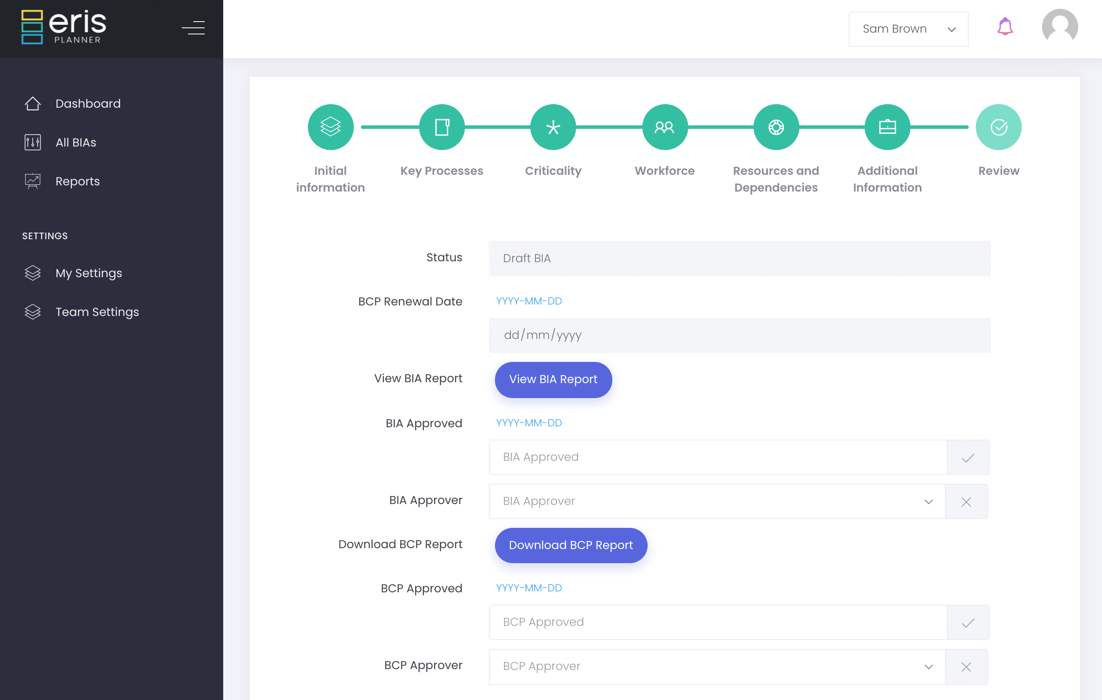Confirm BCP Approved with the checkmark toggle

pyautogui.click(x=967, y=622)
